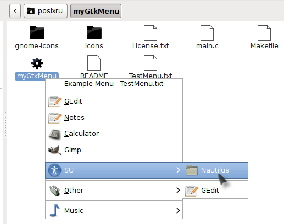Click the highlighted myGtkMenu file name
The image size is (284, 224).
click(37, 76)
